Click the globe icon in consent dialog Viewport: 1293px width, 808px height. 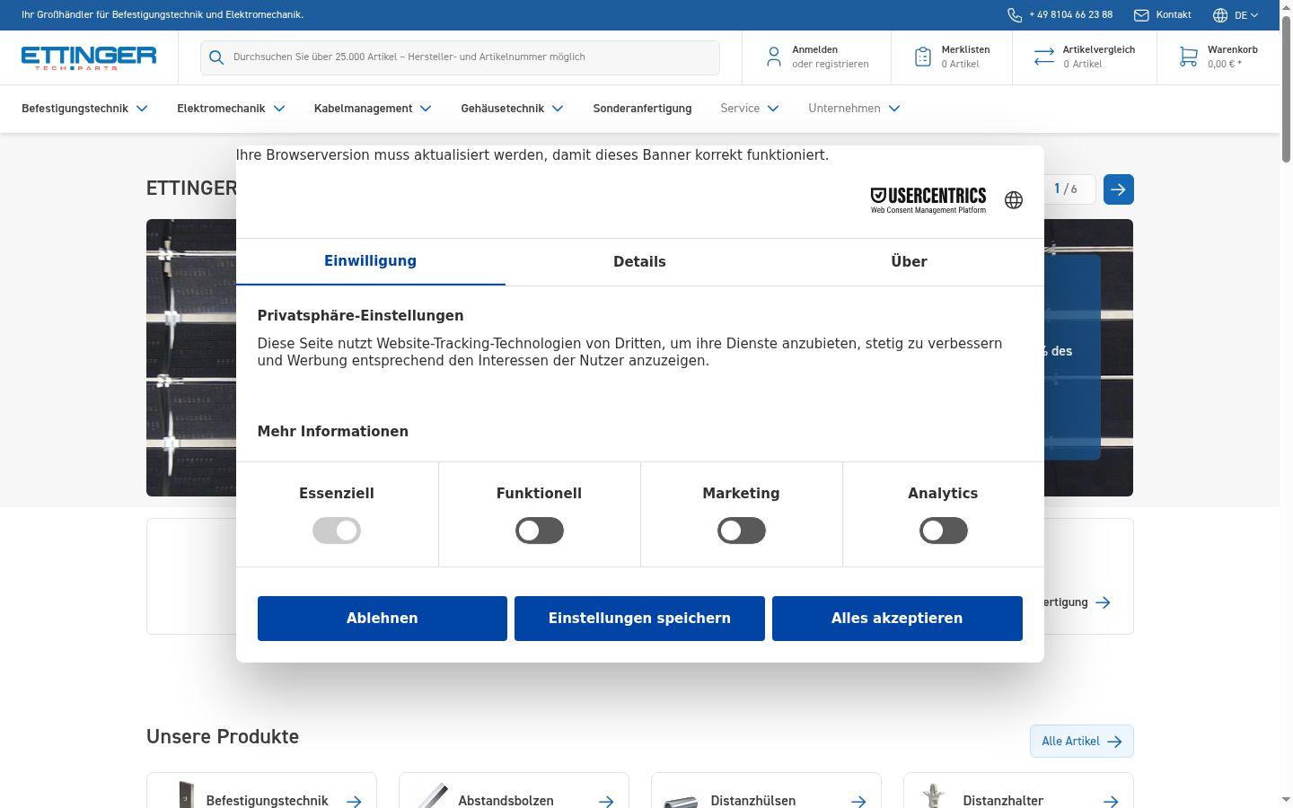point(1014,200)
